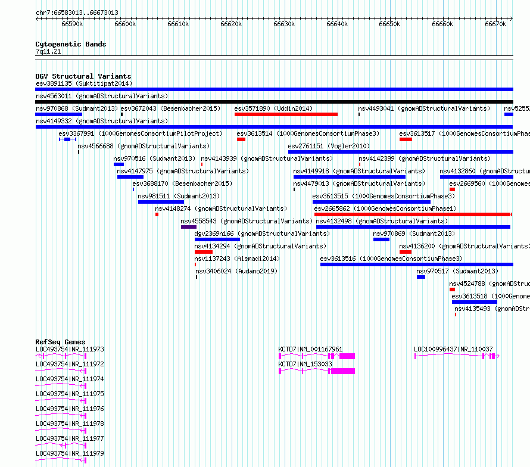Click the nsv4563011 black variant bar
The width and height of the screenshot is (530, 467).
[x=274, y=102]
